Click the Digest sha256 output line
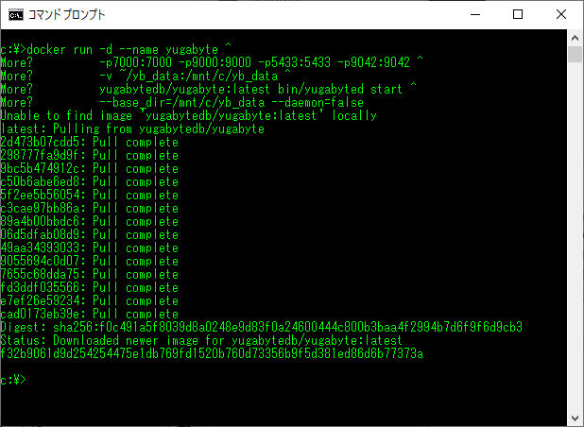This screenshot has height=427, width=584. coord(261,327)
